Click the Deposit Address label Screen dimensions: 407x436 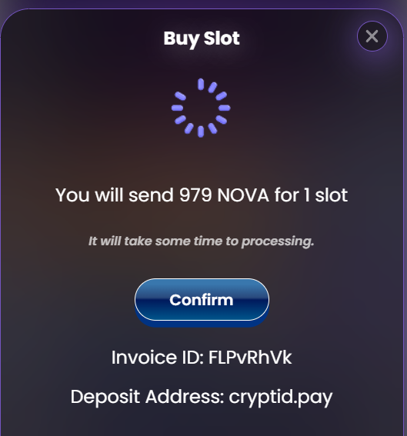[x=148, y=397]
